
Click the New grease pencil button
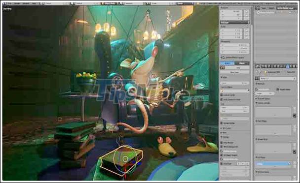coord(237,67)
